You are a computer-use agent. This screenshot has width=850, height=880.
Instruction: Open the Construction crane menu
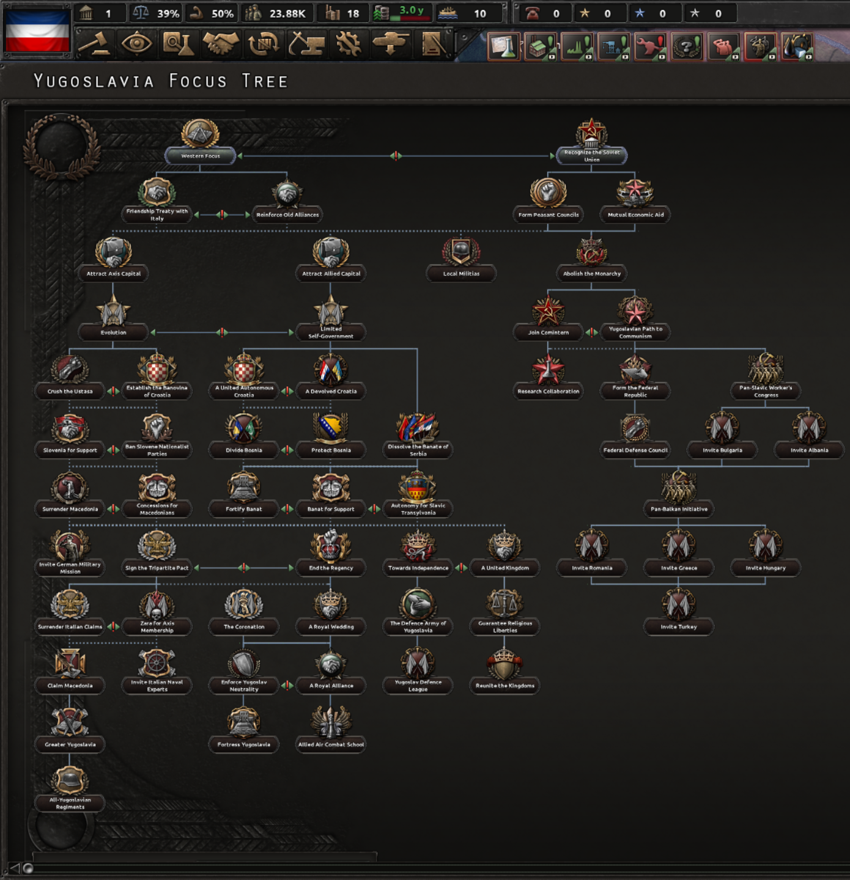306,44
